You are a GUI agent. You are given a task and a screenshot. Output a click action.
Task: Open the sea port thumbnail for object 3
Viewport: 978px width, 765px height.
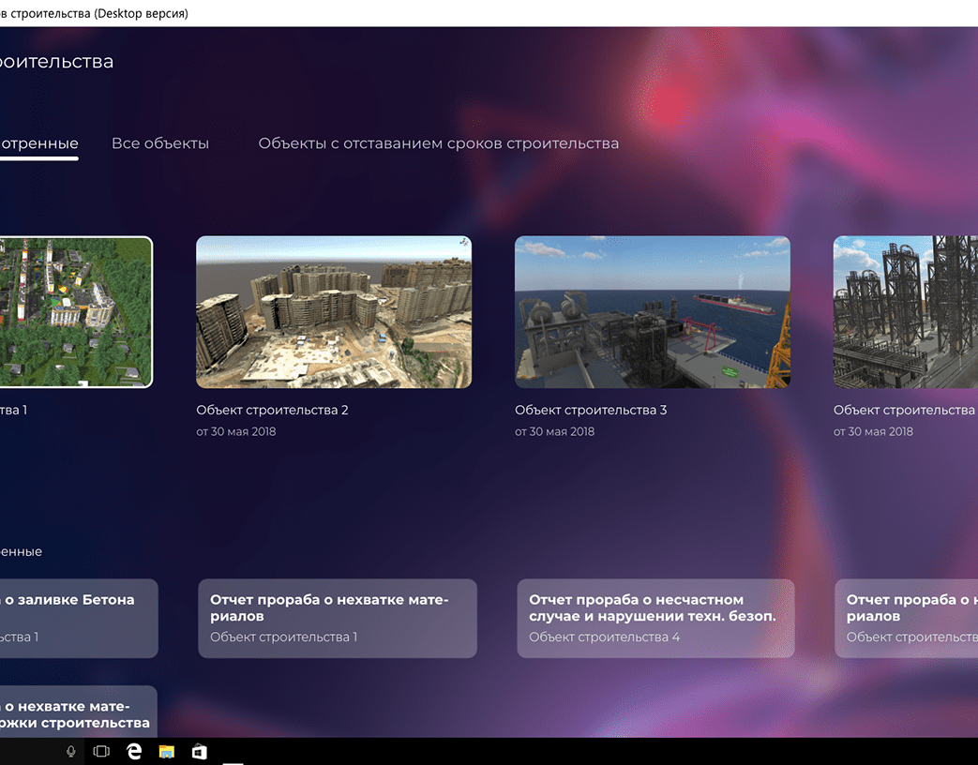[653, 312]
